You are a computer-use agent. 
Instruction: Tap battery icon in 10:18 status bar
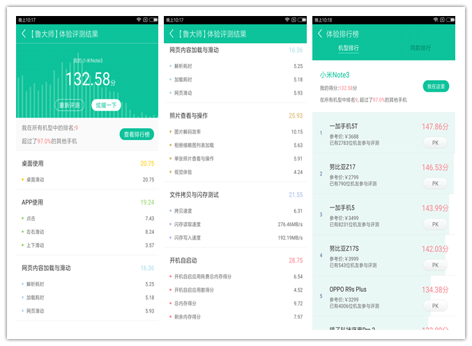(x=450, y=19)
